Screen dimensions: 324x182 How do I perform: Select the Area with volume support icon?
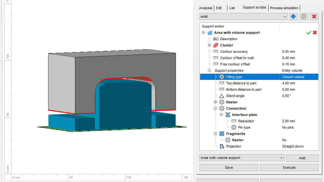tap(210, 32)
